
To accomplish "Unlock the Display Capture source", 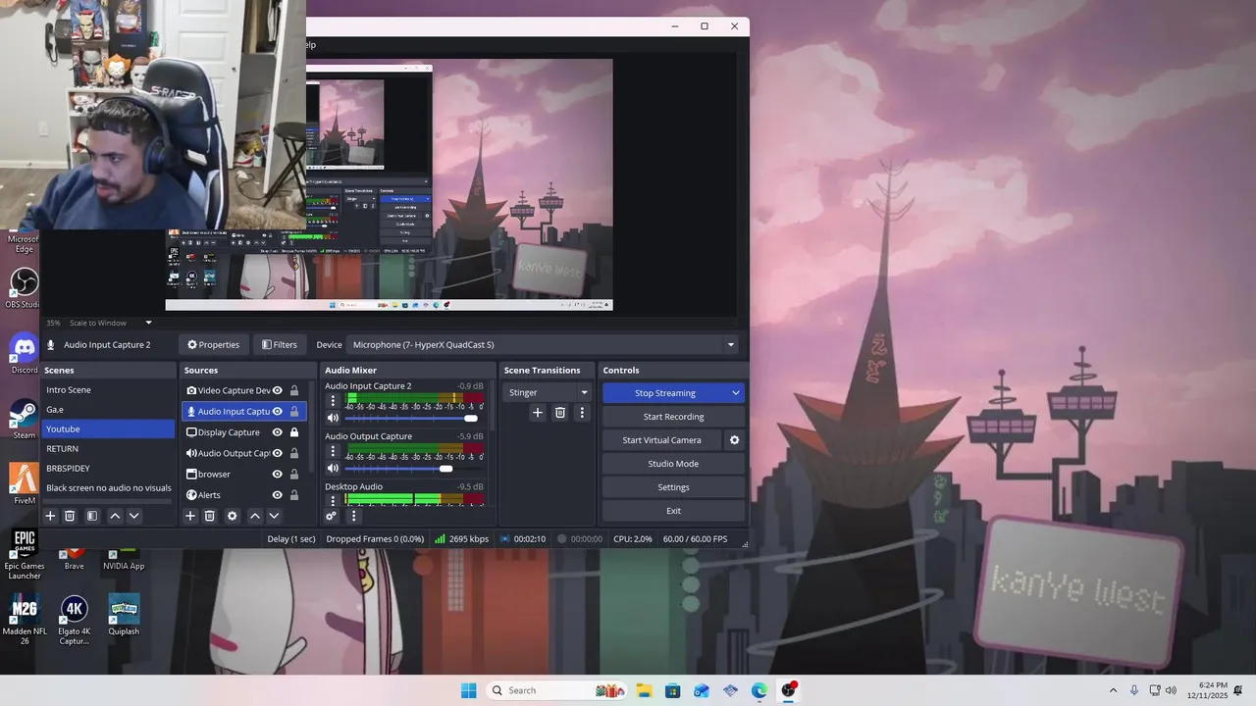I will [x=294, y=432].
